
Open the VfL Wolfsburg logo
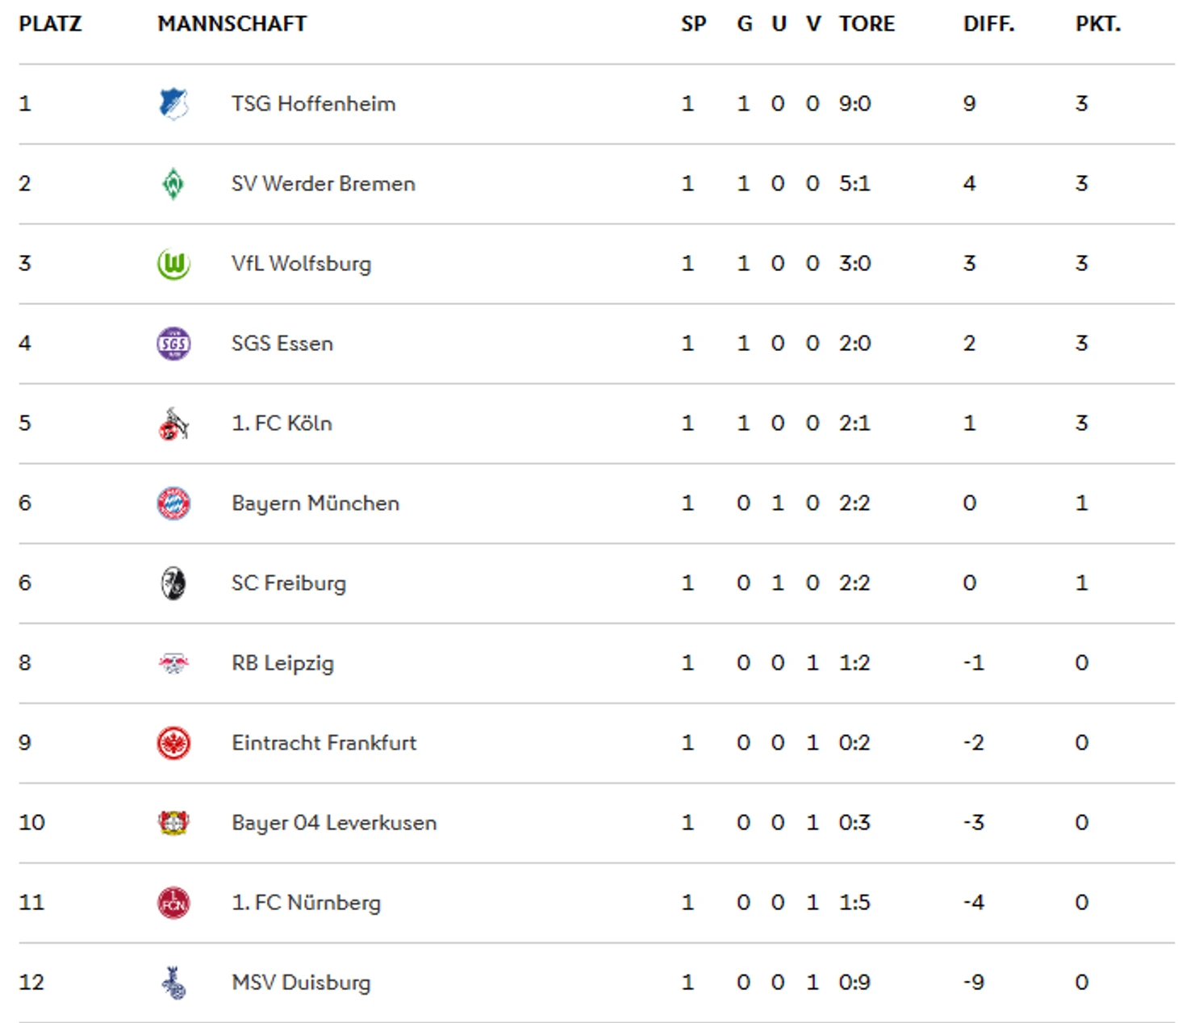(x=173, y=264)
